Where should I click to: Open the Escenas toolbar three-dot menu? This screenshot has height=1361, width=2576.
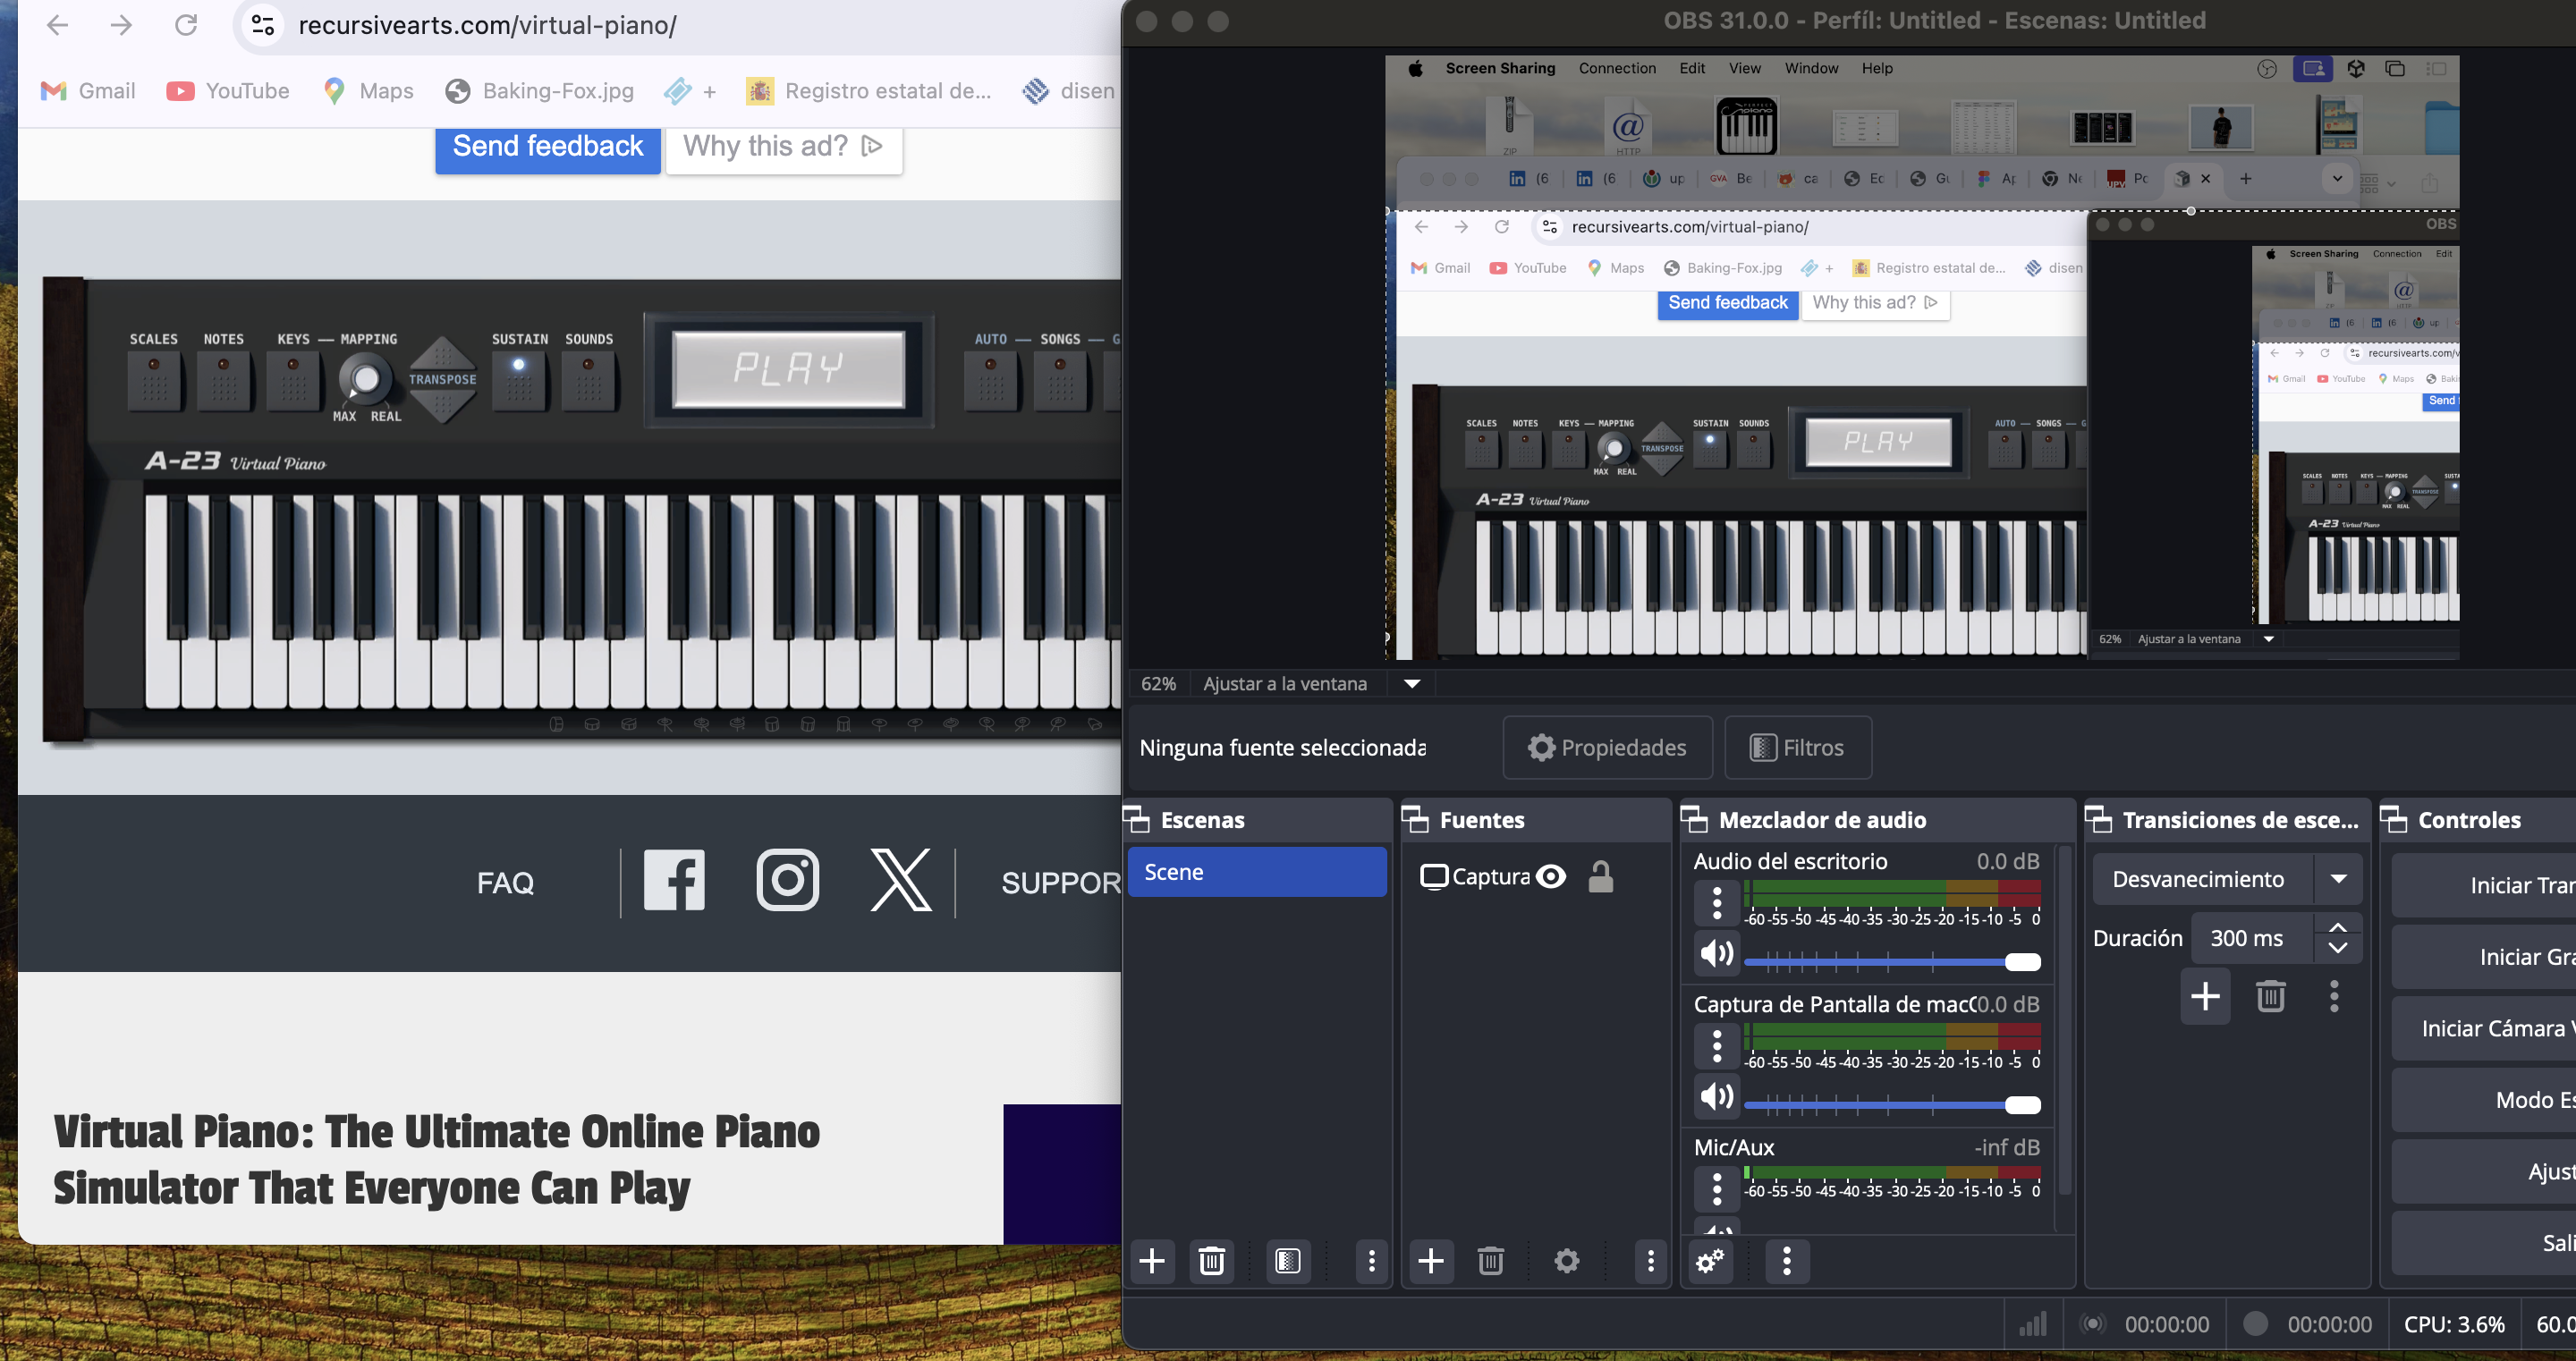(1371, 1261)
